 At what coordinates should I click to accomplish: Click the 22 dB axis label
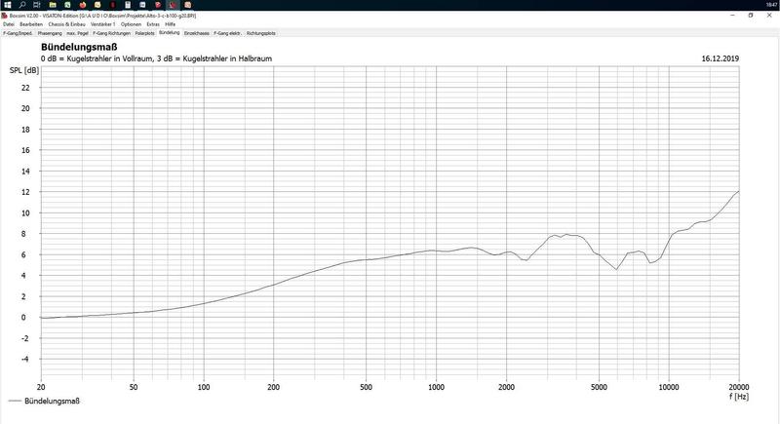click(x=25, y=88)
